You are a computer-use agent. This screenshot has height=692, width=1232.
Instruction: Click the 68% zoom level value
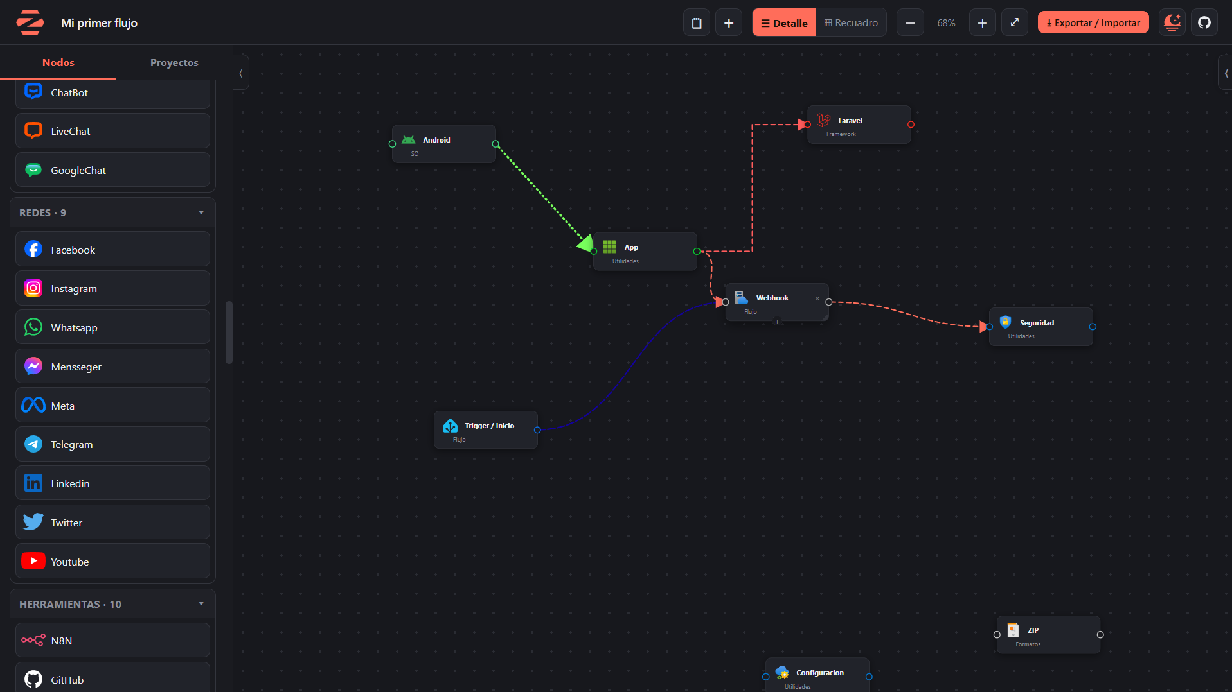coord(946,23)
